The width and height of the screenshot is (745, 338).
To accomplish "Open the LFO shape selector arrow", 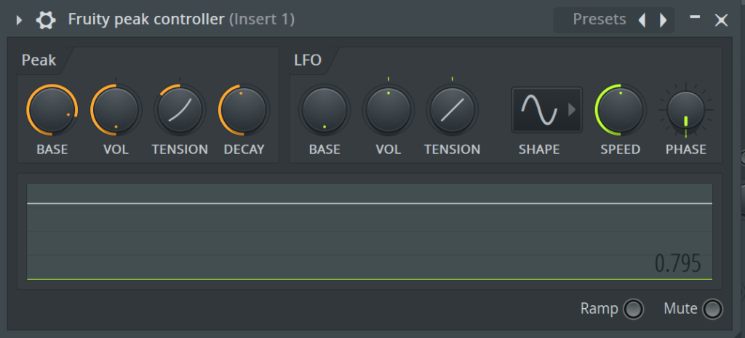I will (x=572, y=110).
